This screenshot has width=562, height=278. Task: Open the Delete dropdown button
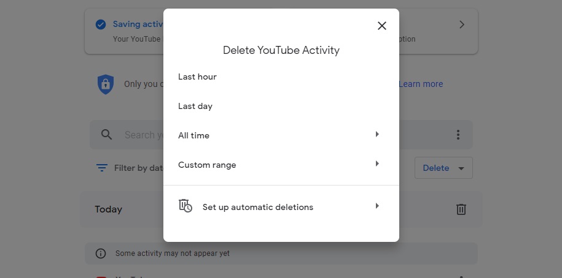[x=443, y=168]
